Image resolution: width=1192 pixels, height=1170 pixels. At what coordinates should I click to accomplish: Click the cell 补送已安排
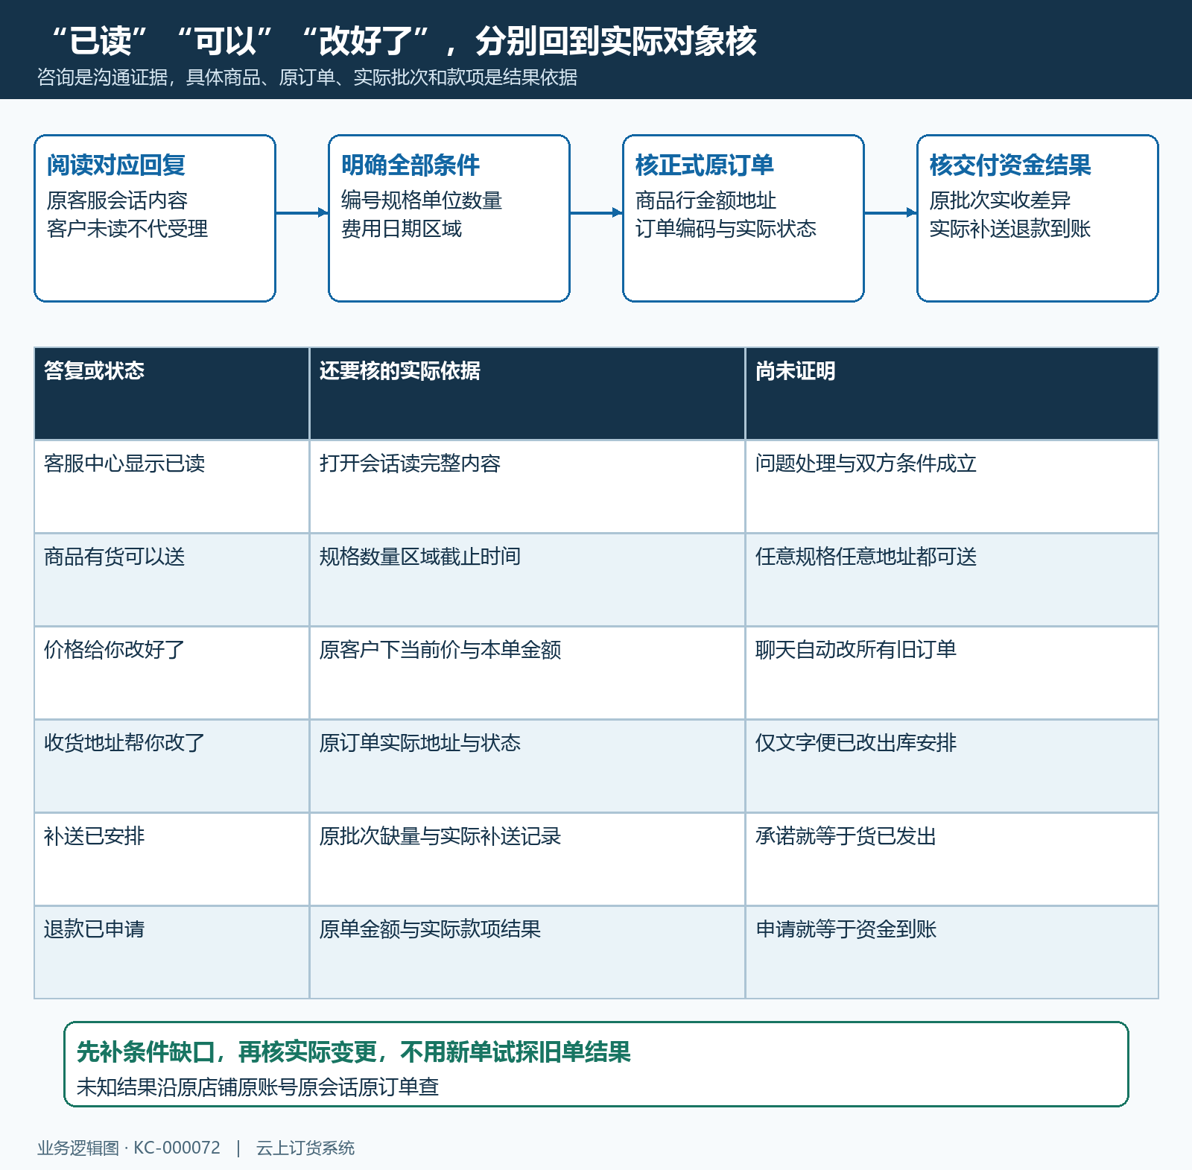tap(172, 859)
